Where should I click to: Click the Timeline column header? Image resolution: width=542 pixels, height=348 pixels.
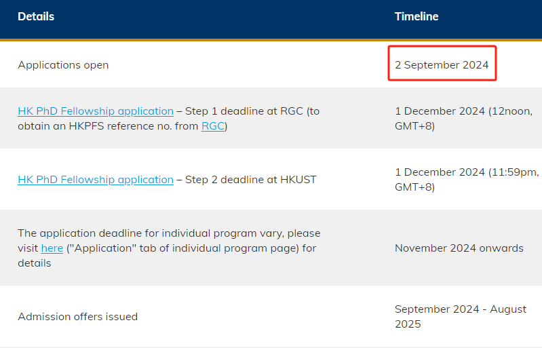[x=417, y=16]
